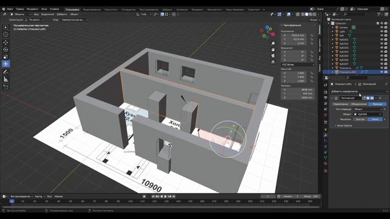Click the zoom magnifier viewport icon
The height and width of the screenshot is (219, 390).
pos(273,43)
